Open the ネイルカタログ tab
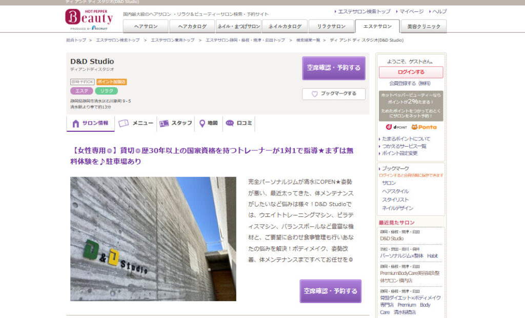525x318 pixels. (x=285, y=27)
